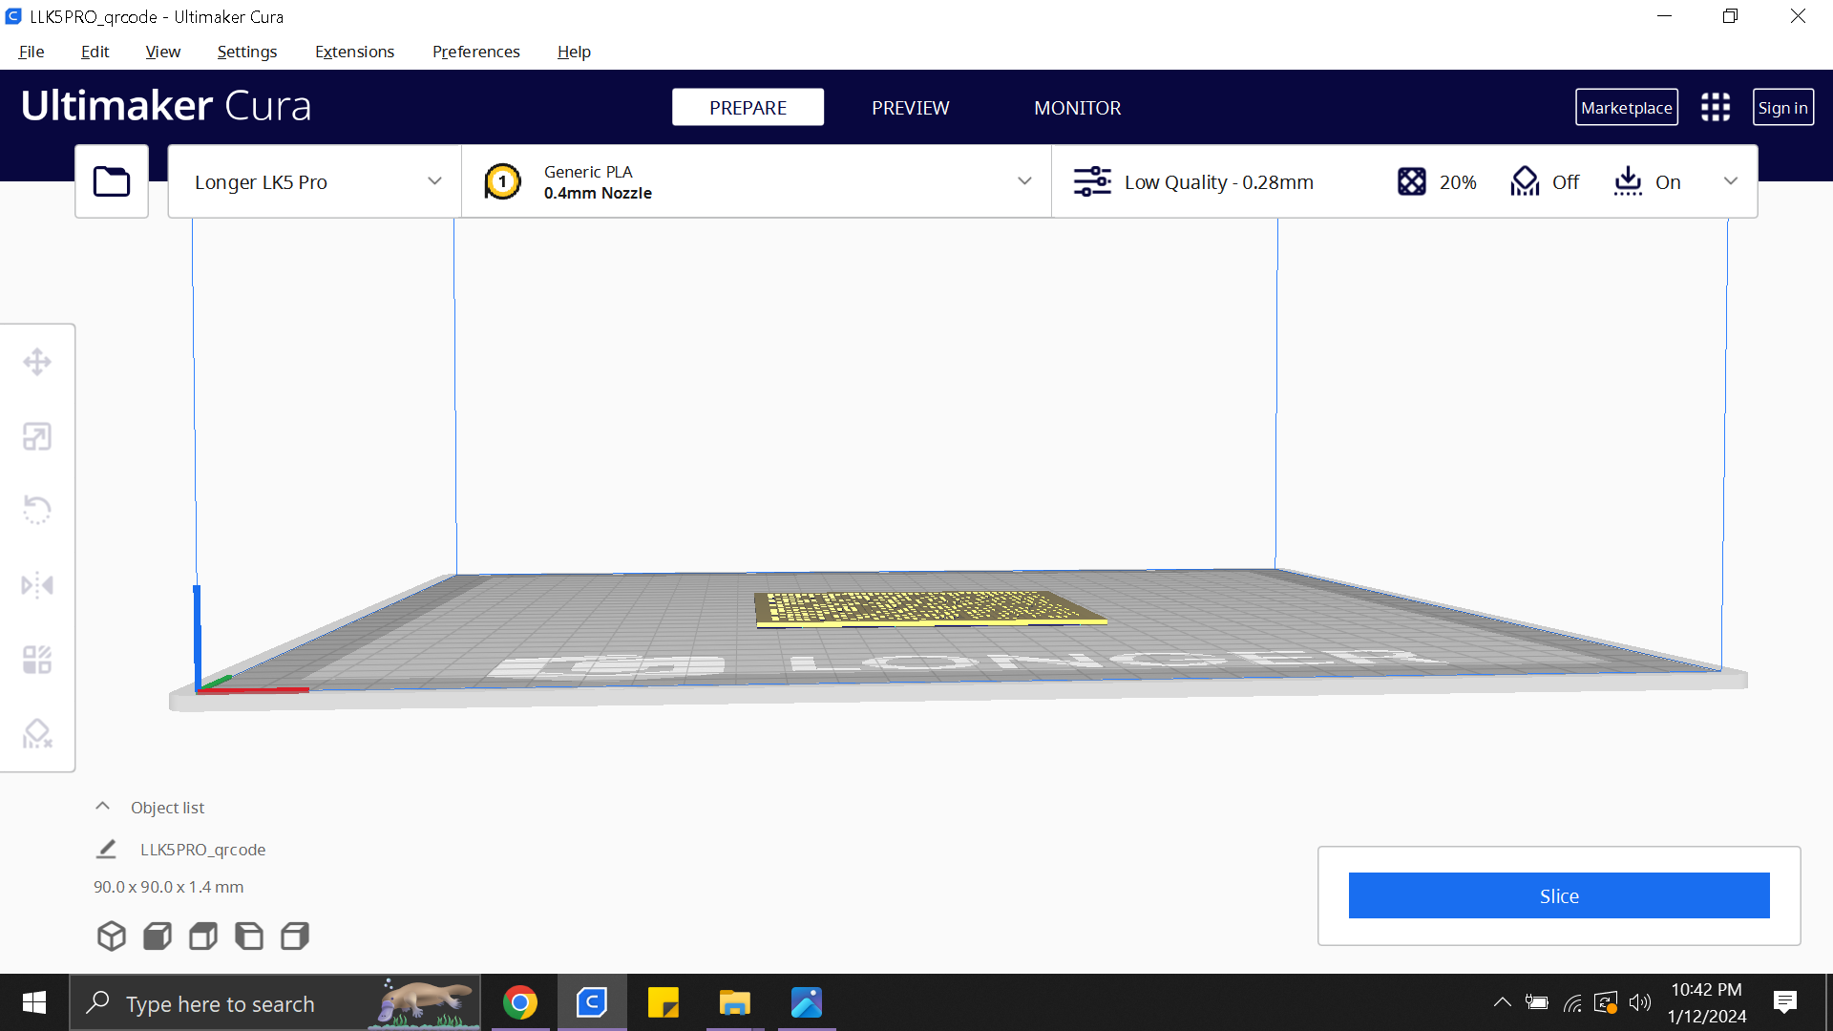Switch to front view icon
The width and height of the screenshot is (1833, 1031).
(x=158, y=936)
